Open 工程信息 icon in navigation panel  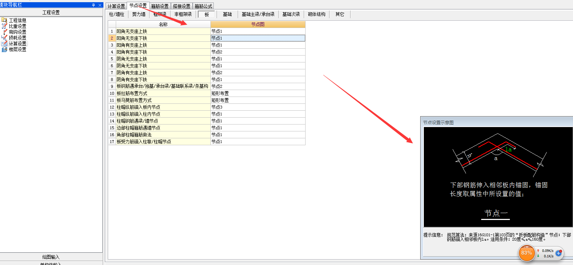[4, 20]
